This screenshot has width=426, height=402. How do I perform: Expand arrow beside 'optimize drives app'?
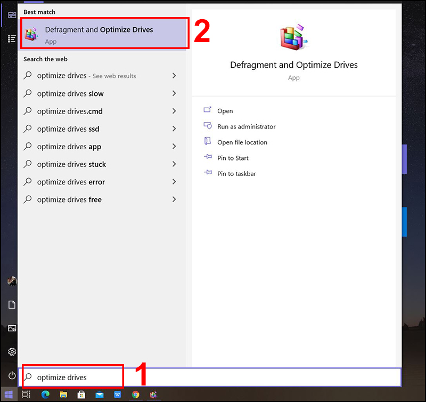(x=174, y=146)
